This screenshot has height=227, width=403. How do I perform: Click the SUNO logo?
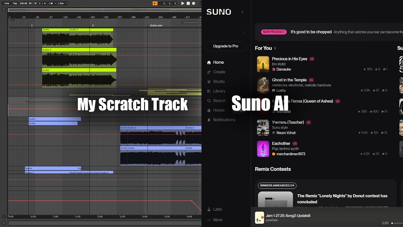(219, 12)
